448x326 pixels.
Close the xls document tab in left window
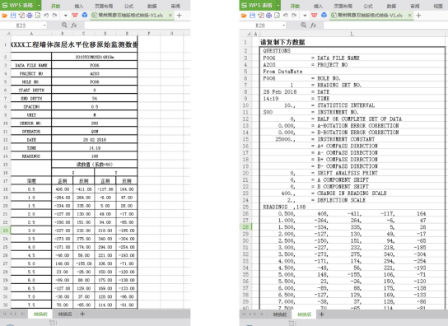170,16
